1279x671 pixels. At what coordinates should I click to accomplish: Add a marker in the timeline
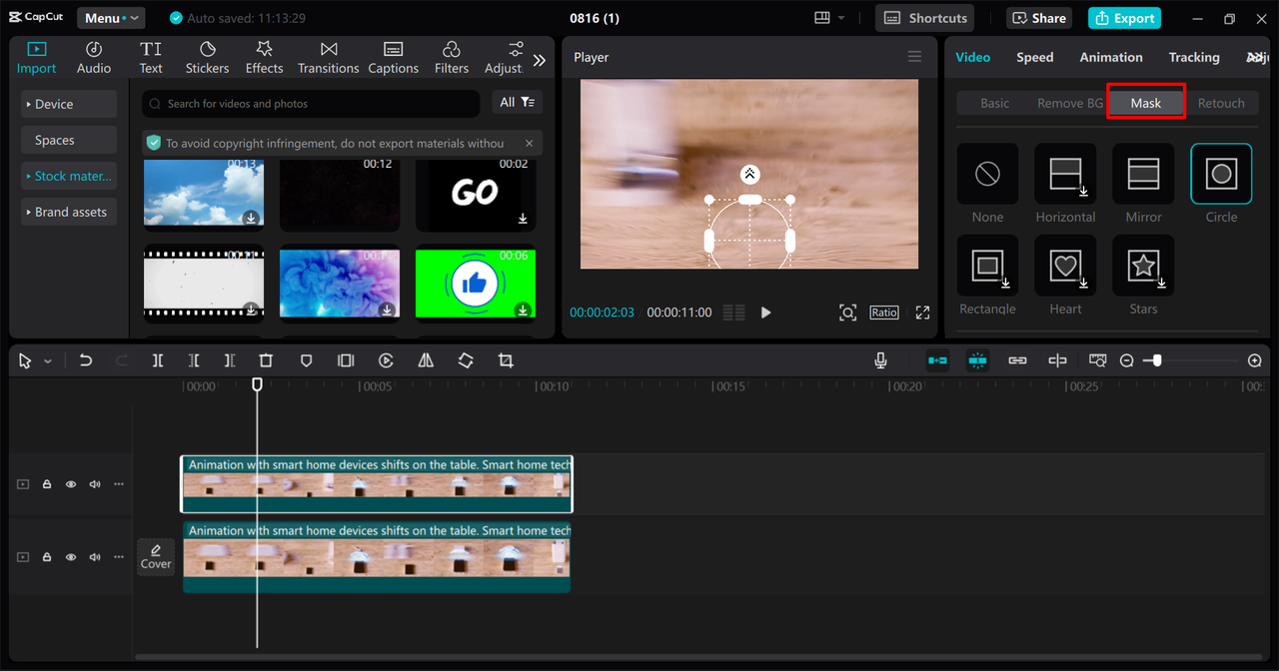click(x=306, y=360)
